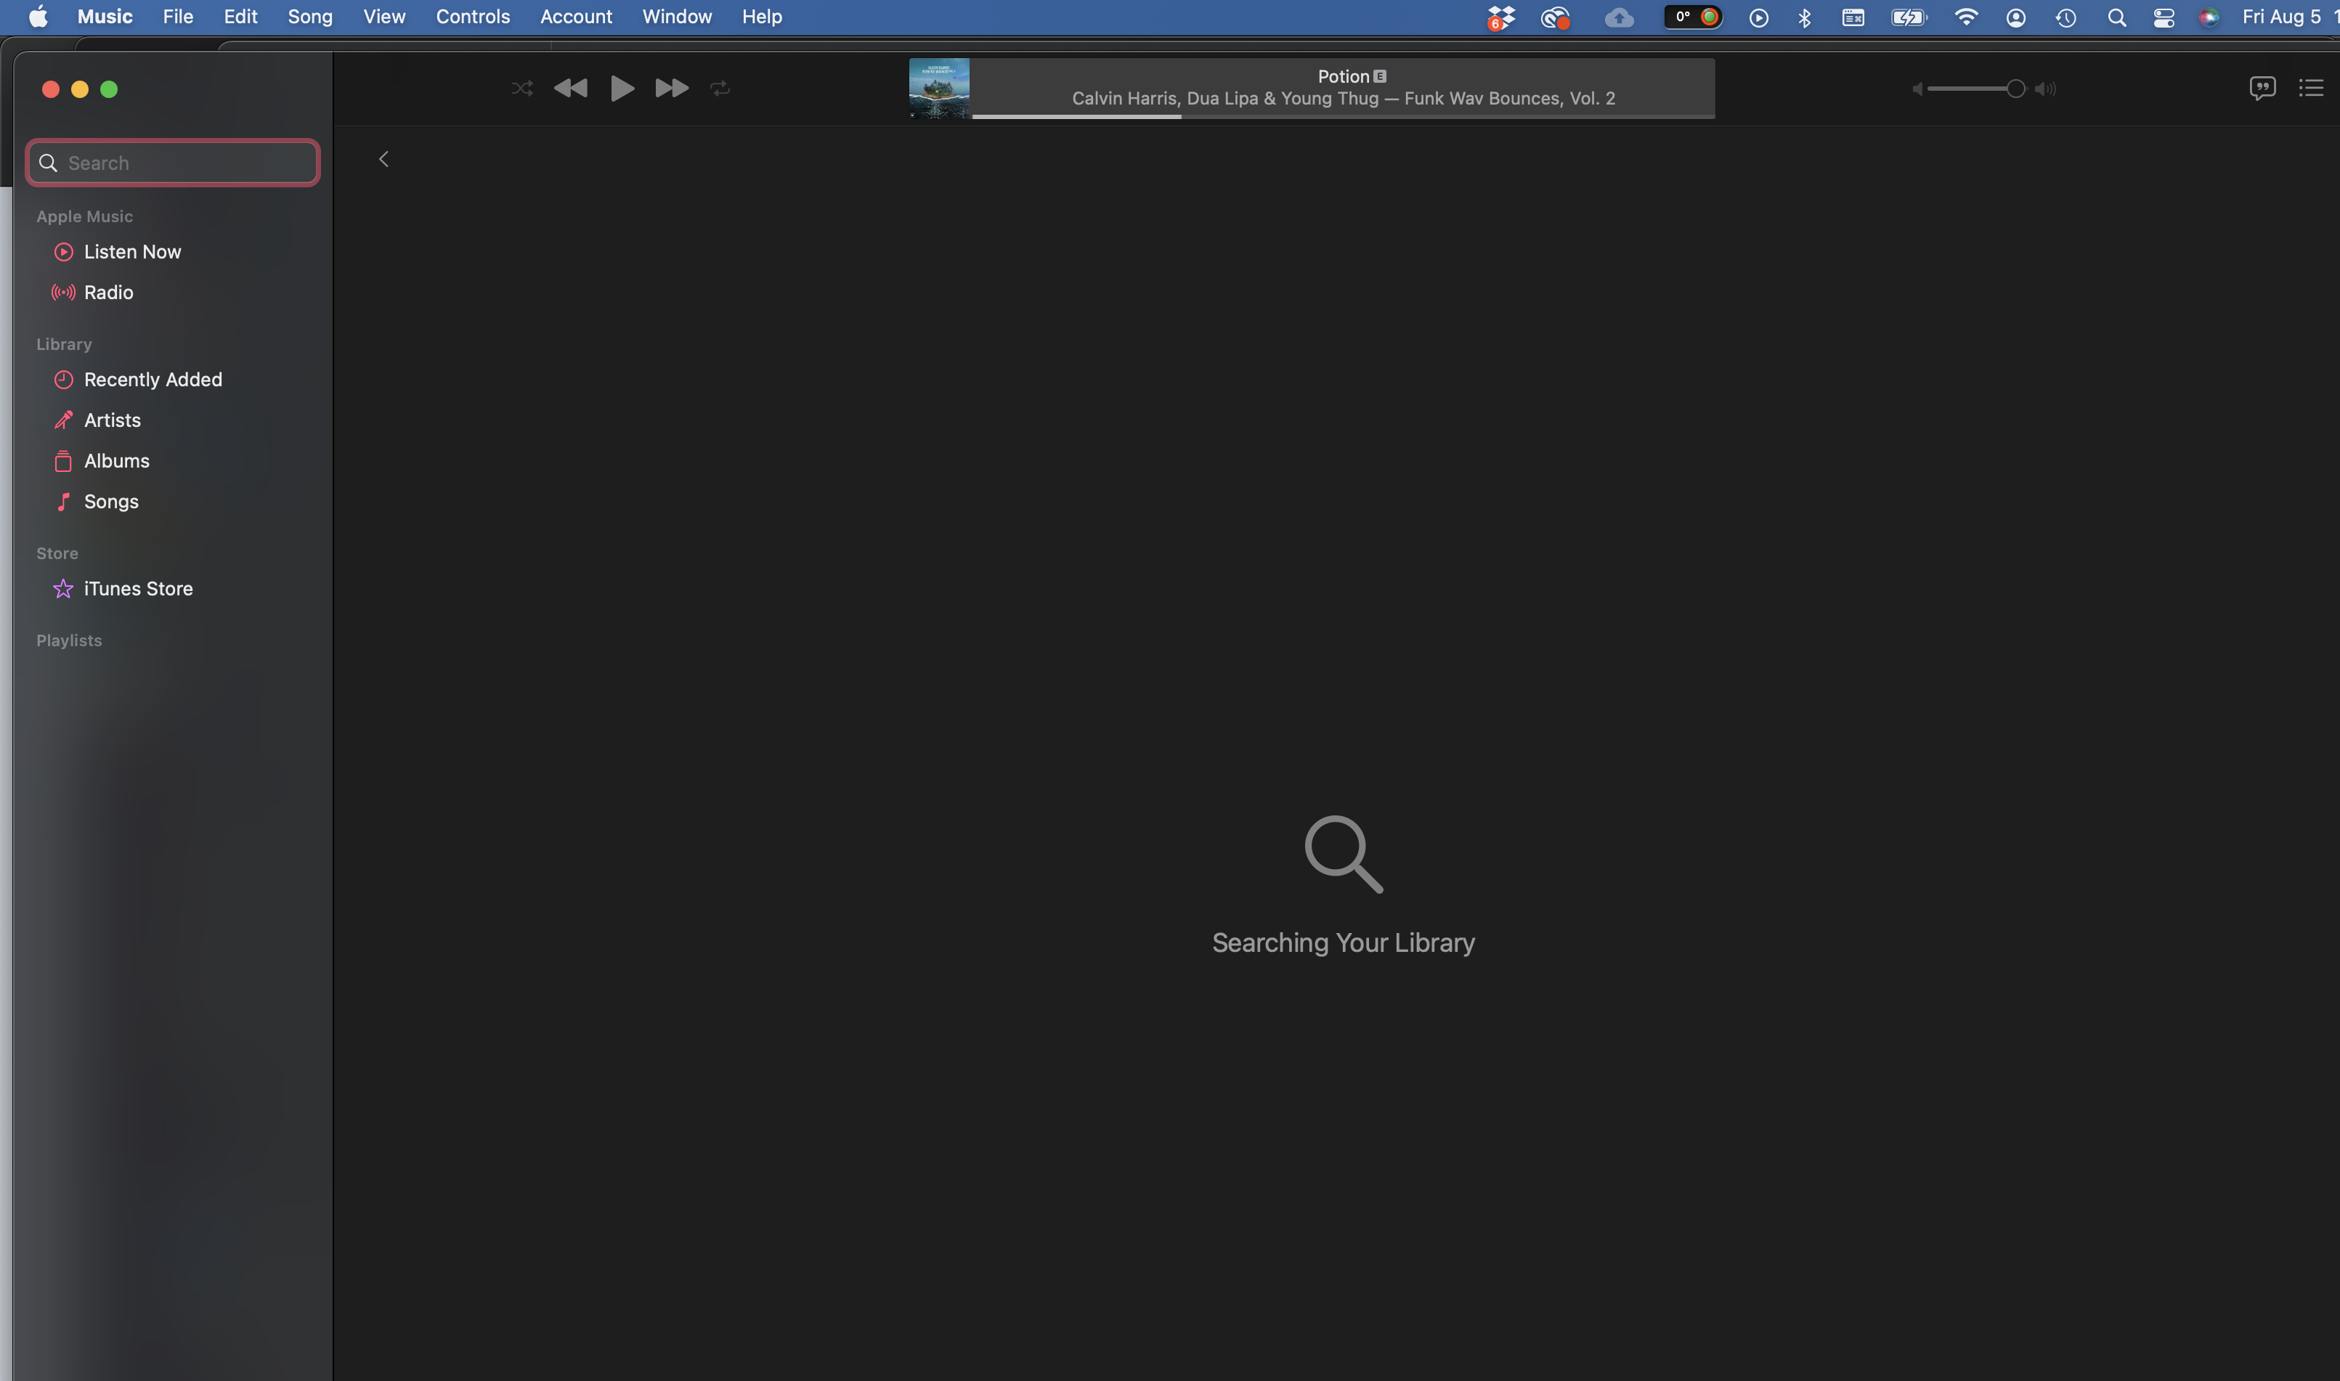Click the Potion album artwork thumbnail

[x=938, y=89]
